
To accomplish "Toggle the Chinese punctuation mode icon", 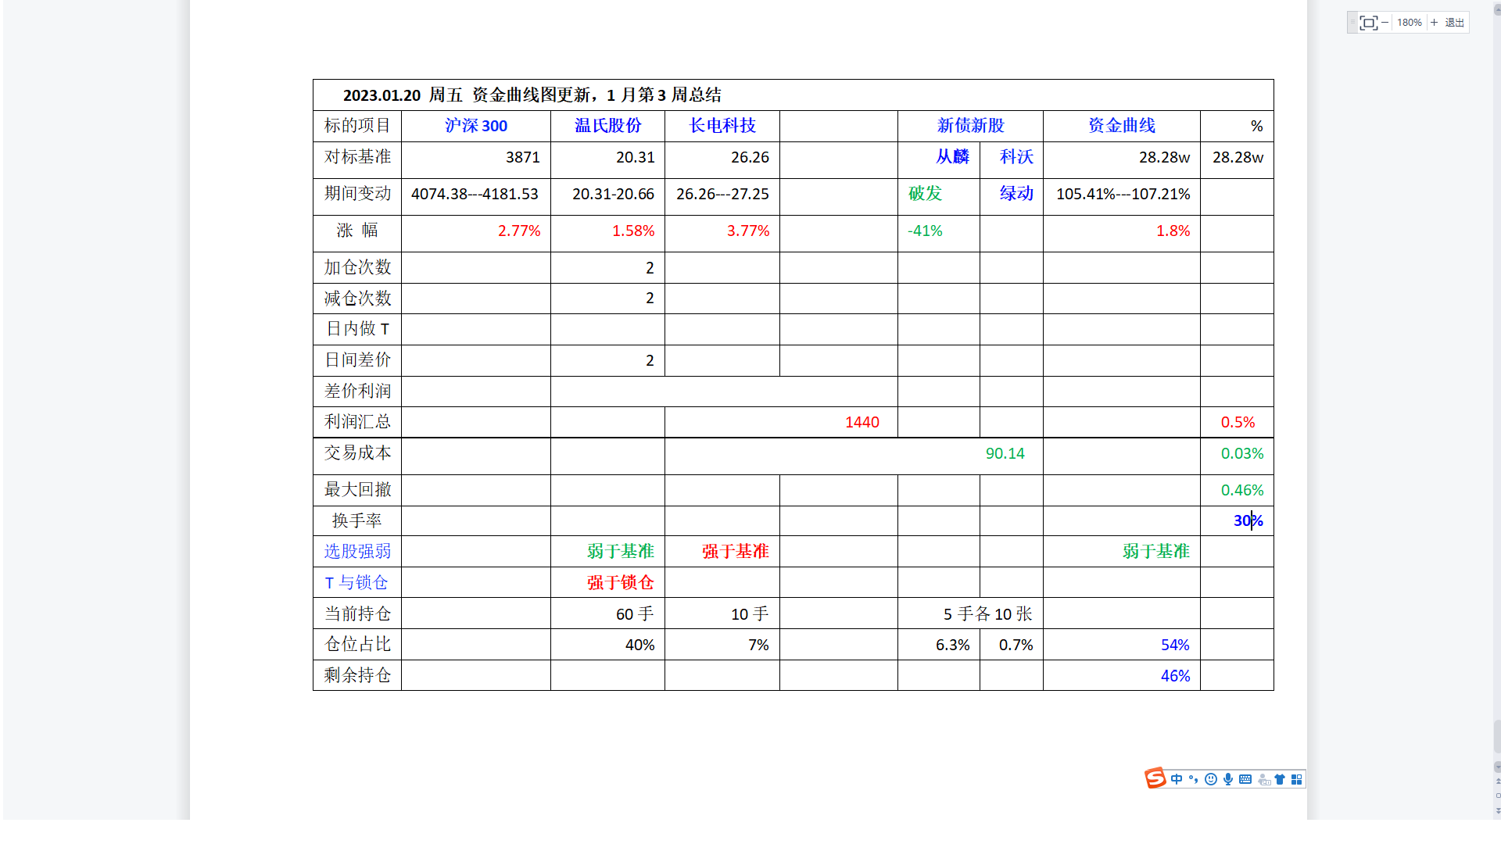I will click(1193, 779).
